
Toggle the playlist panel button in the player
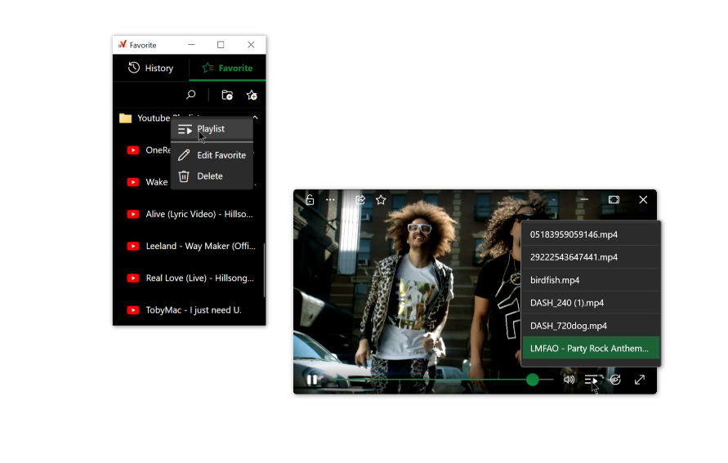pos(591,380)
